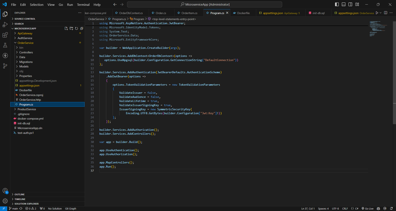Open the Manage gear icon

(x=5, y=201)
